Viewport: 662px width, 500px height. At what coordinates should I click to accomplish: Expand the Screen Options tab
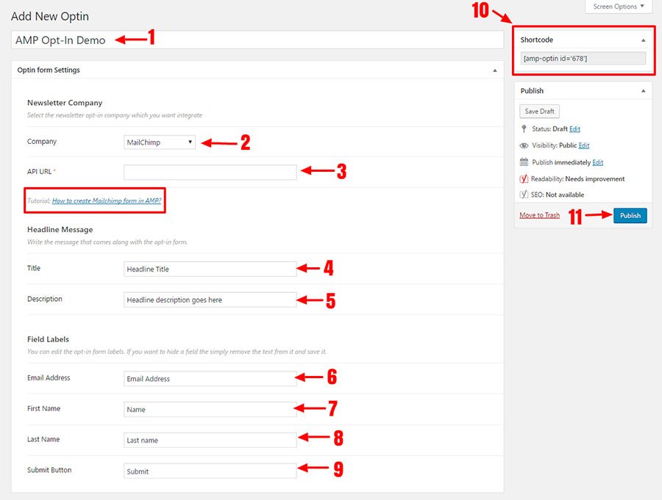point(618,7)
